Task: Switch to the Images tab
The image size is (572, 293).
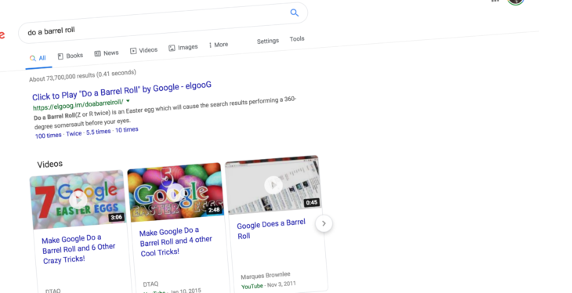Action: 183,48
